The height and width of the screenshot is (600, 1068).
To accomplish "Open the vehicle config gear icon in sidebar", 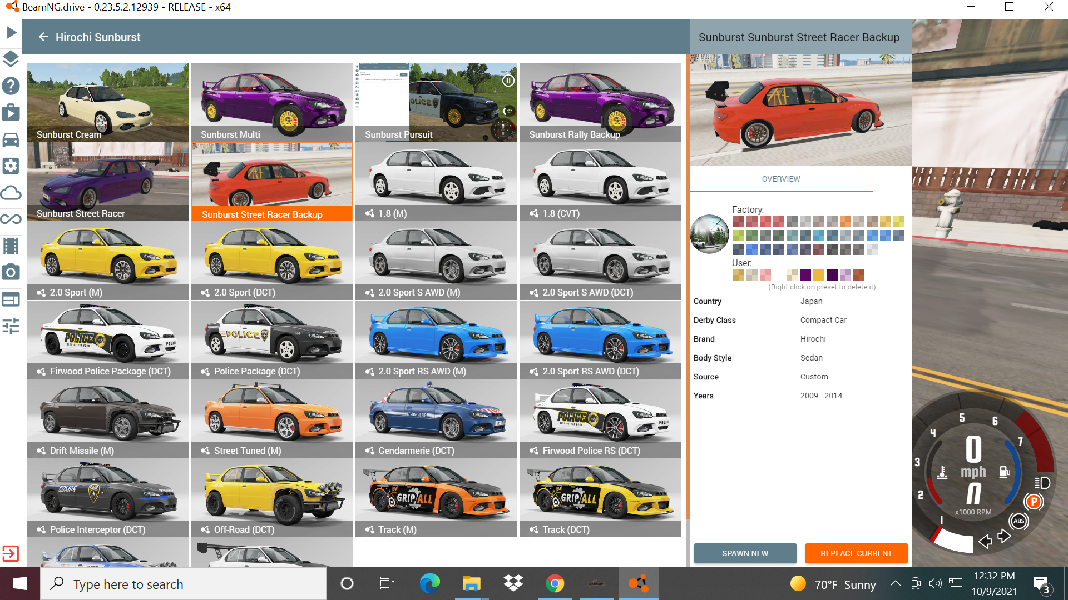I will coord(11,166).
